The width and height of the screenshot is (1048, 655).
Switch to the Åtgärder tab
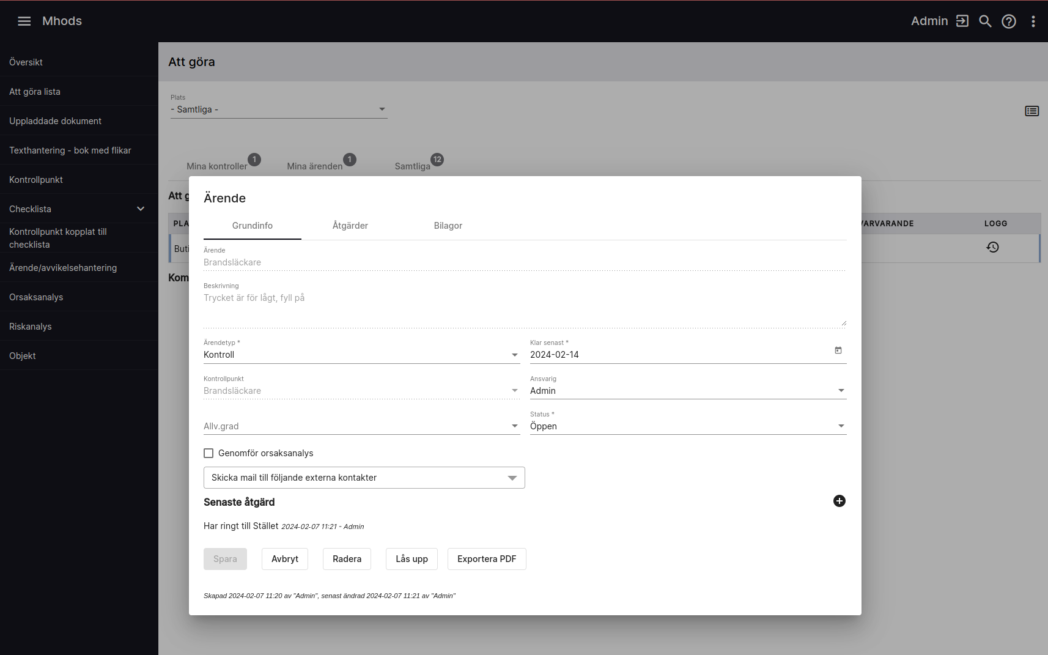(350, 226)
